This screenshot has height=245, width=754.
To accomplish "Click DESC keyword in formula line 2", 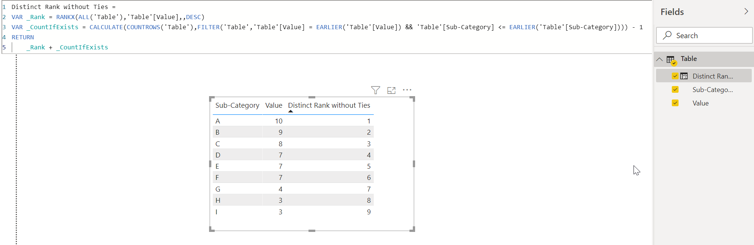I will (194, 17).
